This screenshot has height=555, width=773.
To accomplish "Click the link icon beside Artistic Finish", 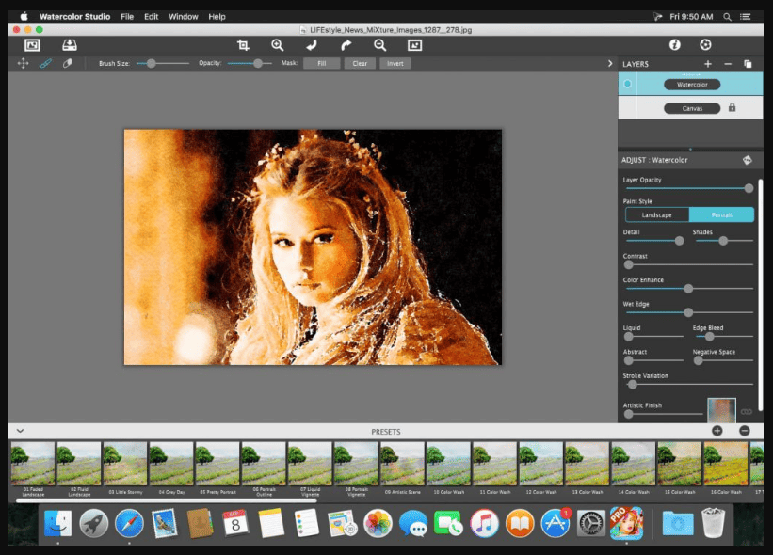I will click(x=747, y=412).
